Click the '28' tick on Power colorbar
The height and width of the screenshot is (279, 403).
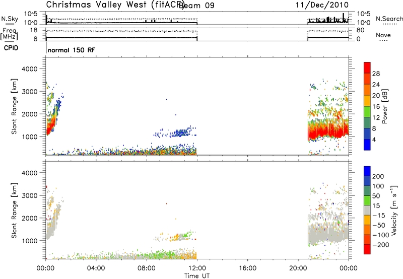click(x=376, y=74)
